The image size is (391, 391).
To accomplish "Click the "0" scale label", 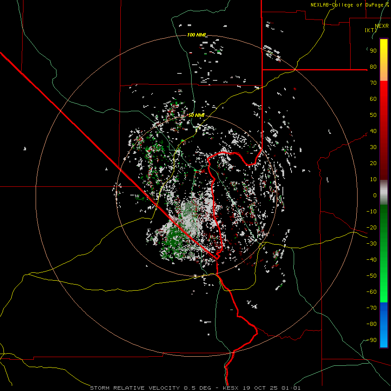I will (375, 195).
